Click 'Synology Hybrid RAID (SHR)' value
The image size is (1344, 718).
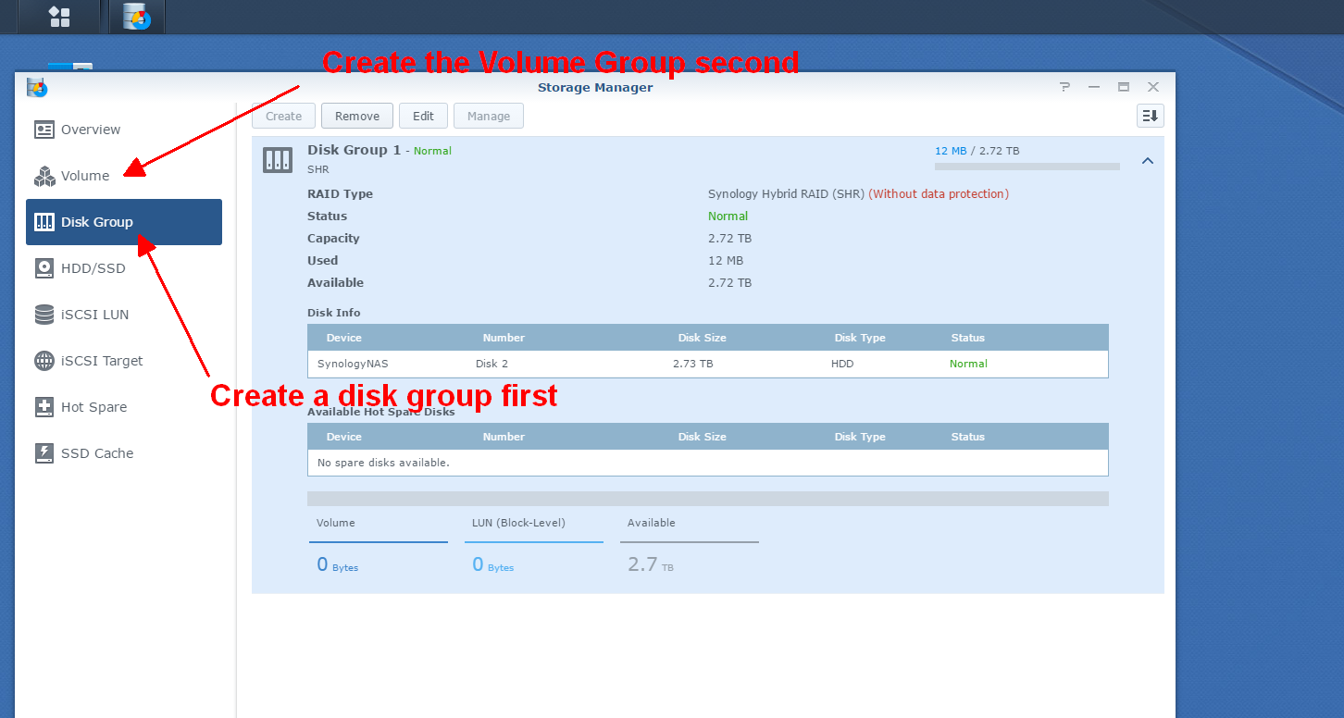[x=786, y=194]
